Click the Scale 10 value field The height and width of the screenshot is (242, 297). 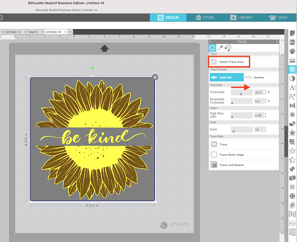259,129
